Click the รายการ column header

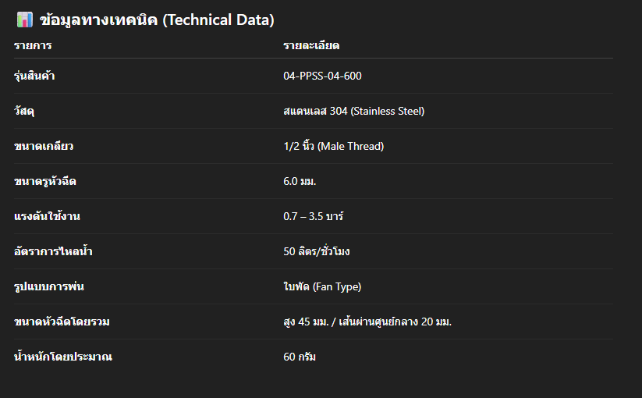coord(33,45)
